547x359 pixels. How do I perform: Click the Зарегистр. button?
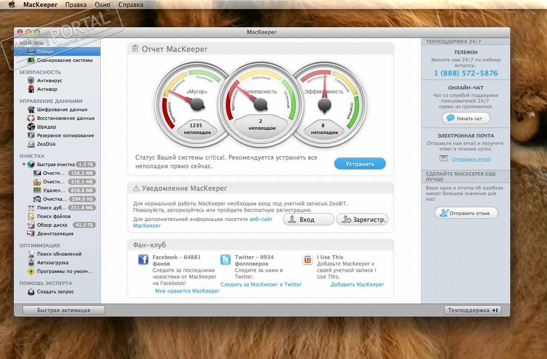tap(362, 220)
